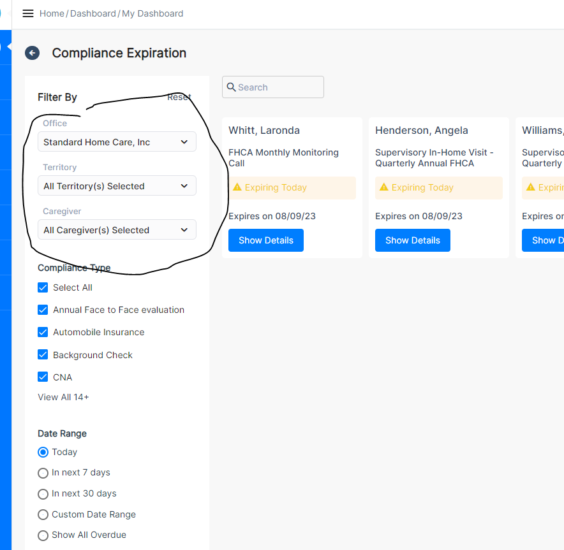Reset the filters
Viewport: 564px width, 550px height.
pyautogui.click(x=179, y=97)
